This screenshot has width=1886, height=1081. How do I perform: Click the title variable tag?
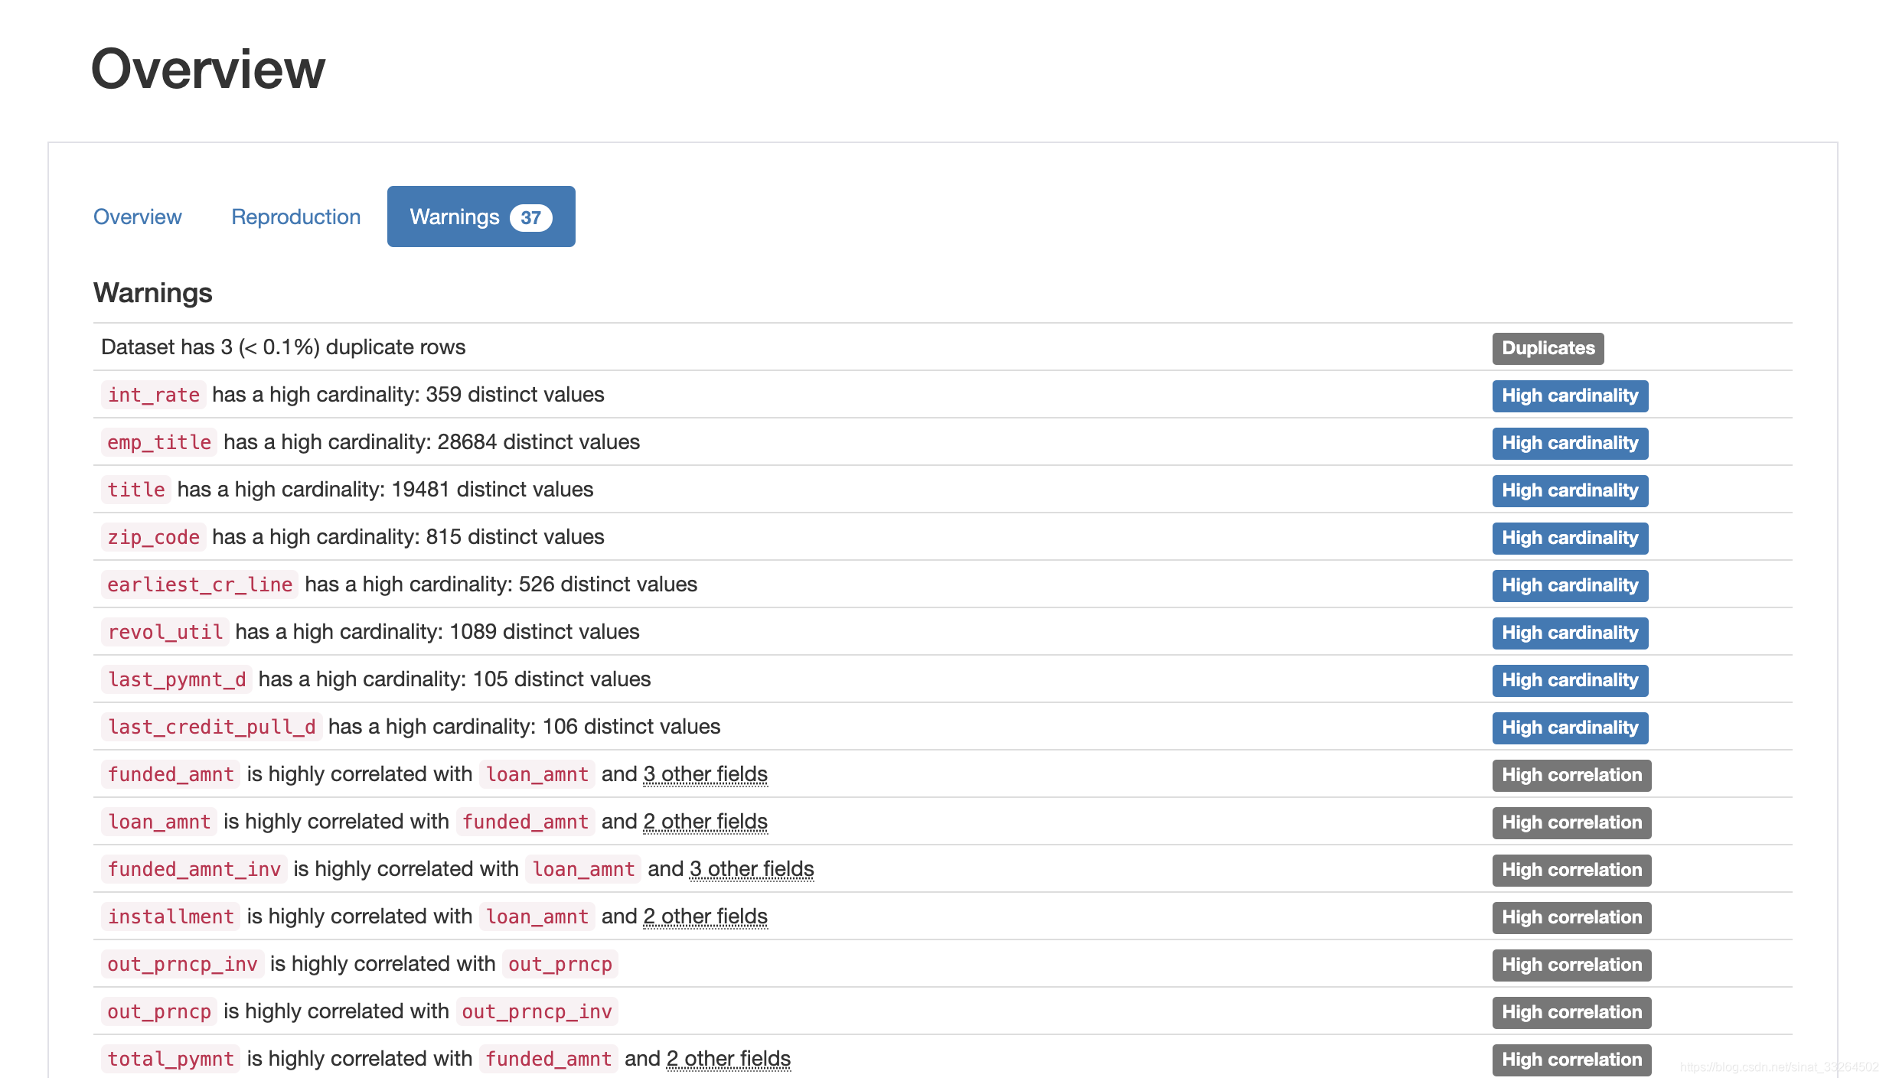(x=136, y=490)
